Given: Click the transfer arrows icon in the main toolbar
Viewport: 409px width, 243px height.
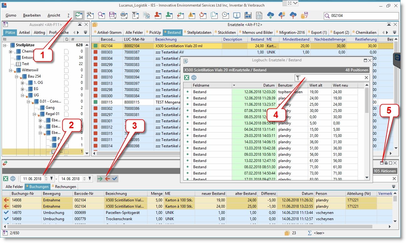Looking at the screenshot, I should point(180,15).
